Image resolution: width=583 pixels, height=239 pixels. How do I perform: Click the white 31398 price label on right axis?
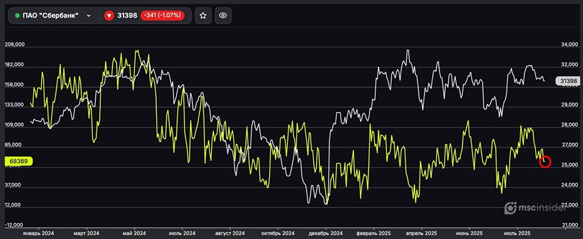point(567,80)
